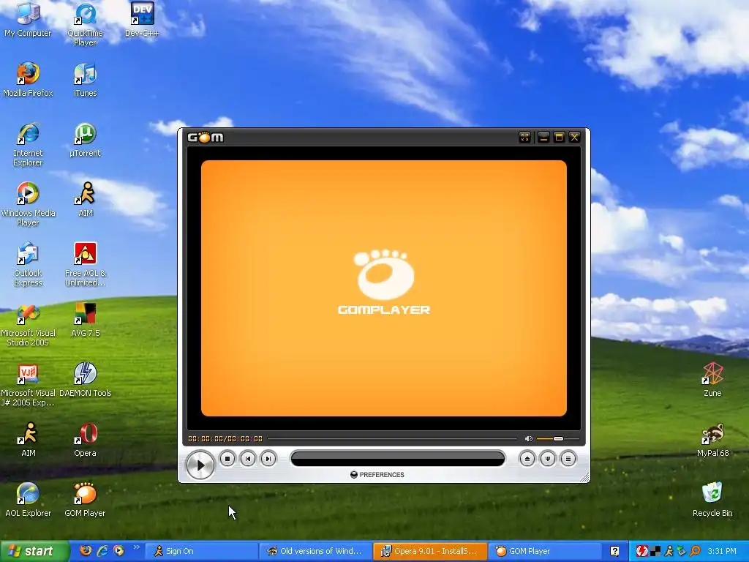Select the Windows Media Player desktop icon
The height and width of the screenshot is (562, 749).
tap(28, 205)
